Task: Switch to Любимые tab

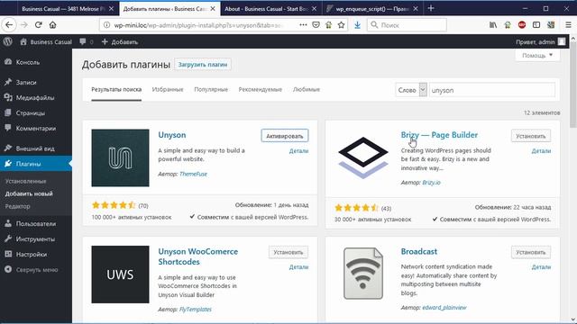Action: tap(307, 90)
